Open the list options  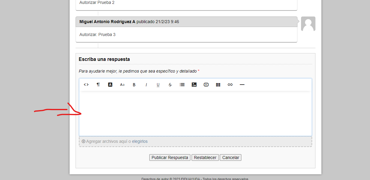(182, 85)
